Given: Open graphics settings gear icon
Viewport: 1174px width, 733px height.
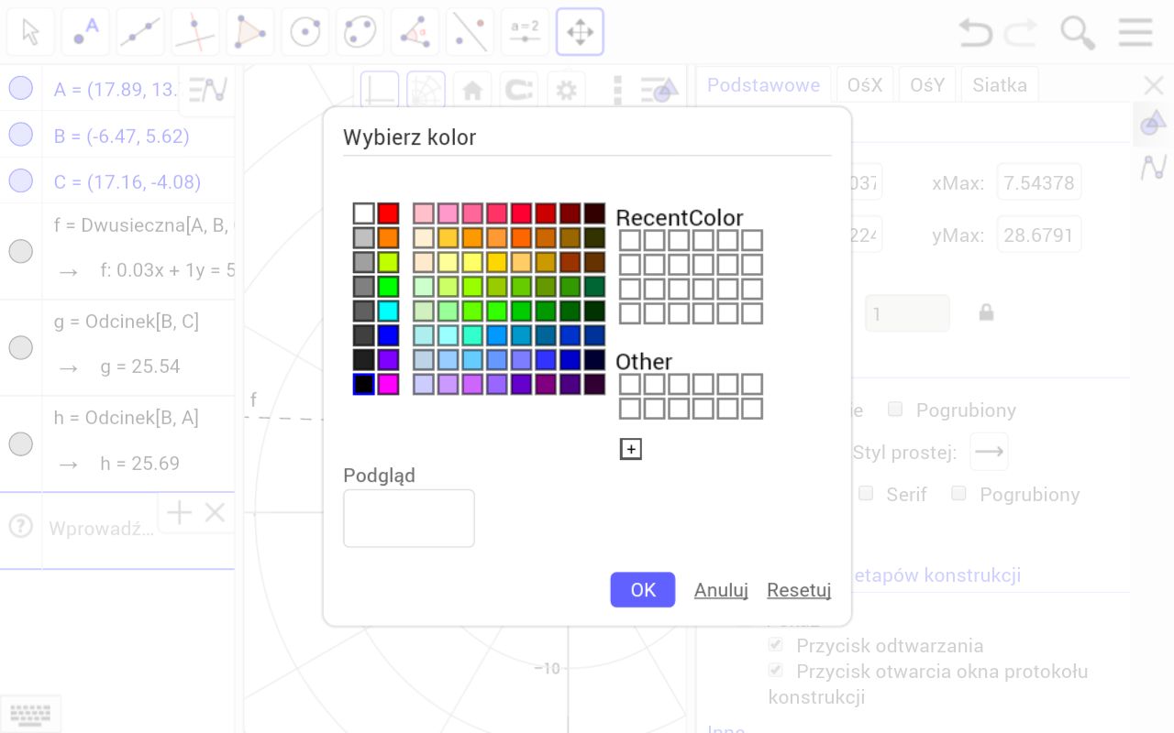Looking at the screenshot, I should point(567,90).
